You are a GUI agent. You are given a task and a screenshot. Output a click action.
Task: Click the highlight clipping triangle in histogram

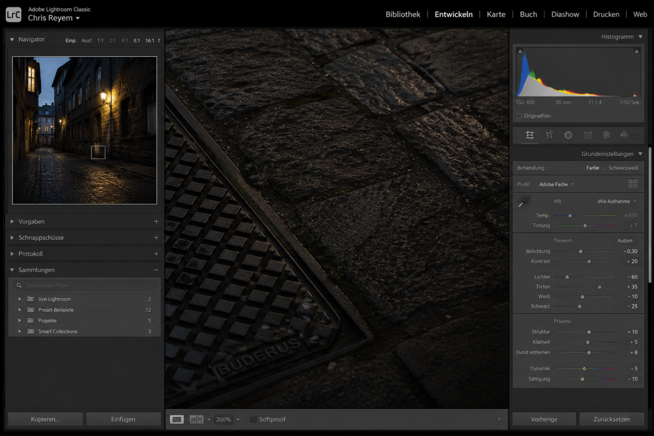pyautogui.click(x=636, y=52)
